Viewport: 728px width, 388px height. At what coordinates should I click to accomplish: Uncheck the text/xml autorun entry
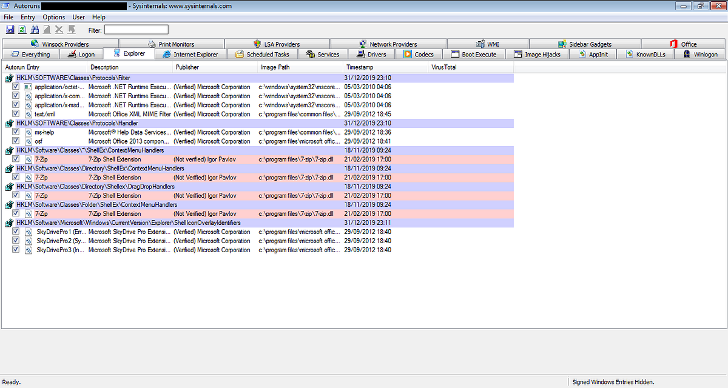(15, 113)
